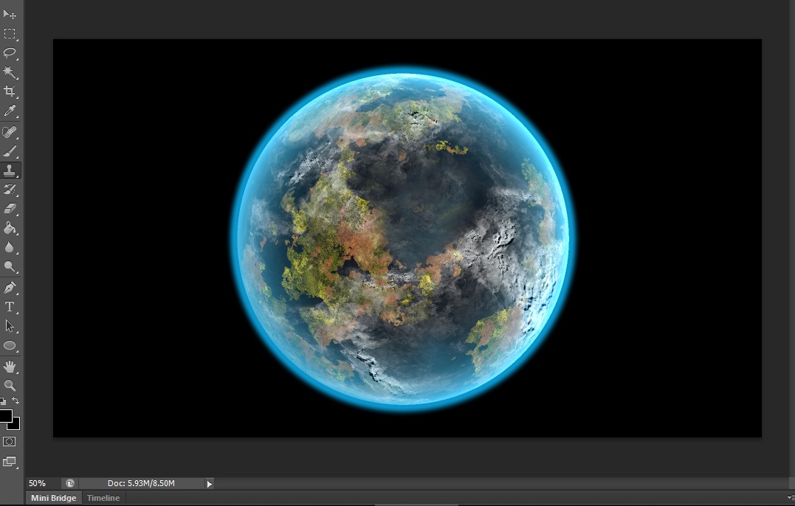This screenshot has height=506, width=795.
Task: Click the 50% zoom level field
Action: tap(43, 483)
